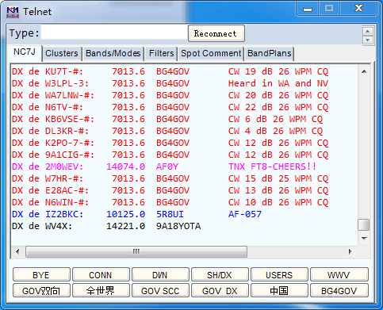Click the IZ2BKC spot for 5R8UI
Screen dimensions: 383x310
coord(136,214)
